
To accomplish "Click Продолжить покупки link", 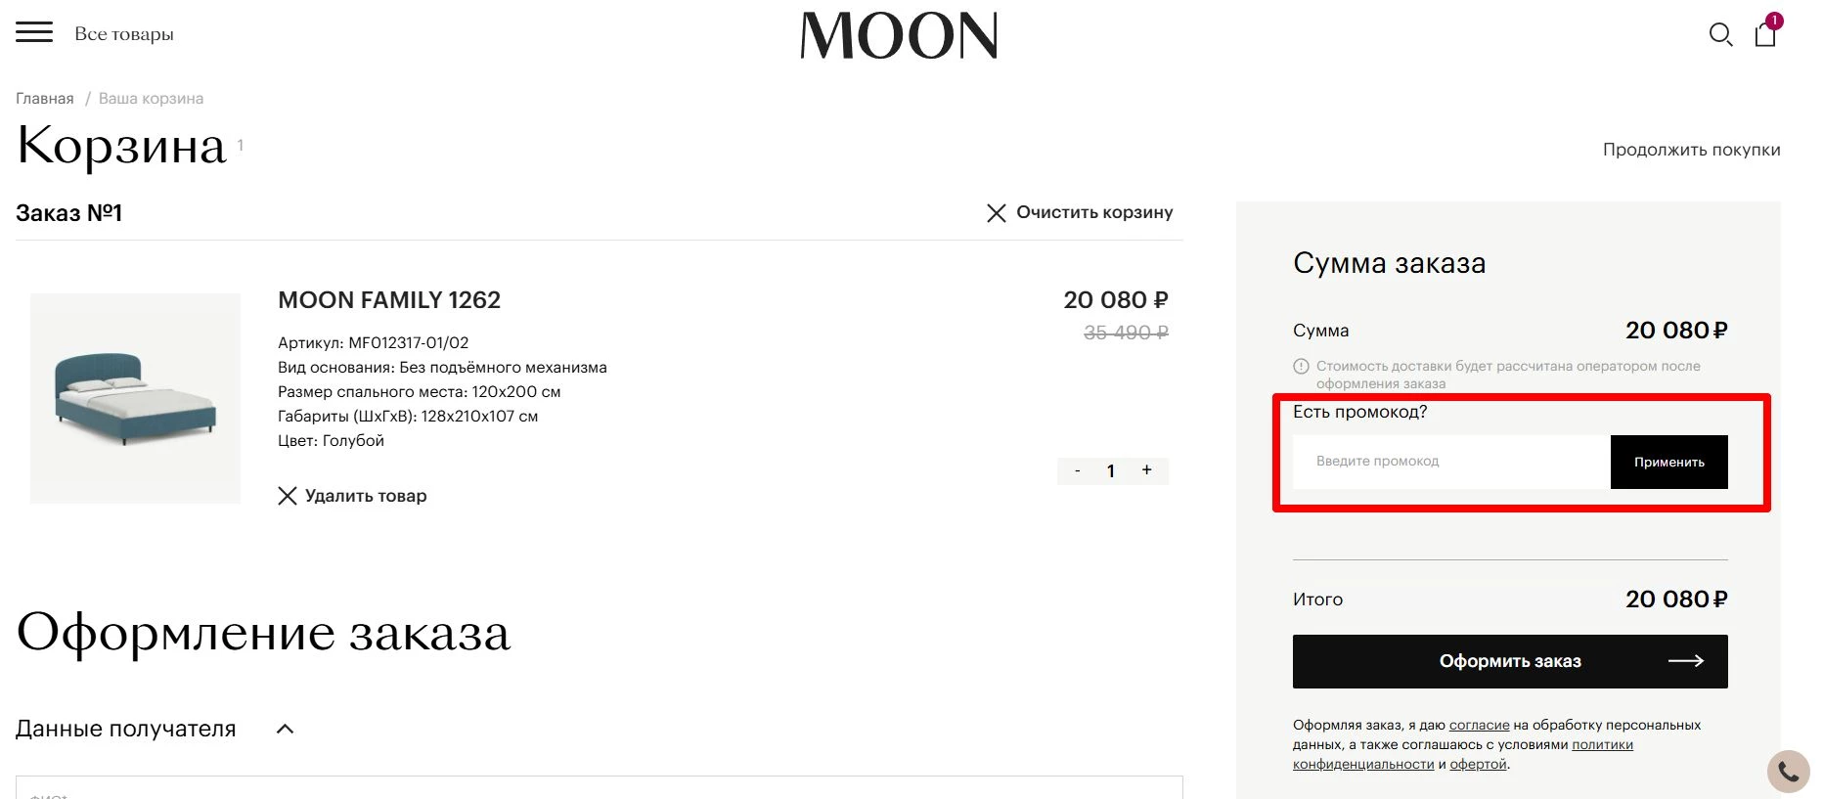I will (1691, 149).
